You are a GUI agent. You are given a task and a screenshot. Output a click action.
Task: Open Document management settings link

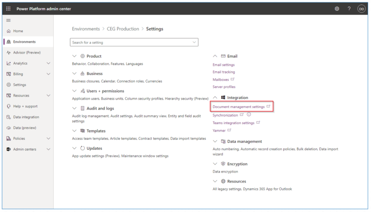click(238, 107)
